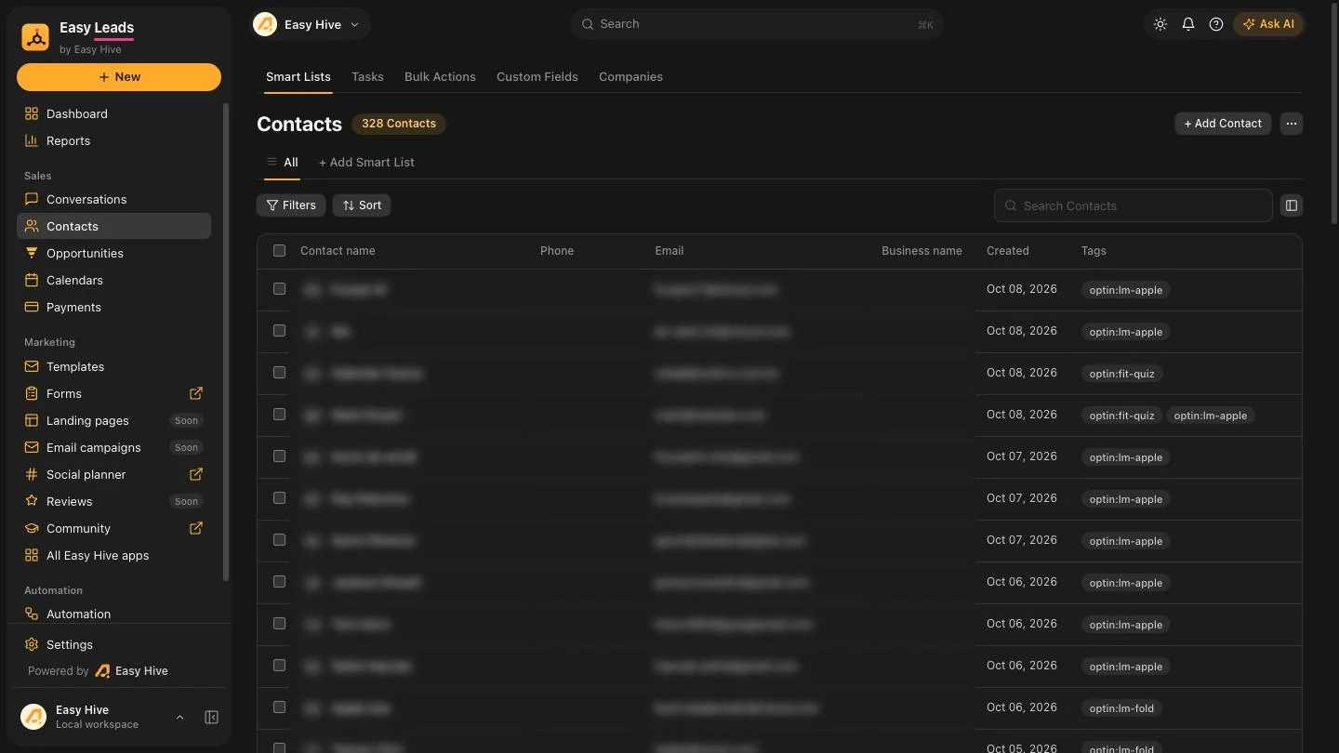The width and height of the screenshot is (1339, 753).
Task: Open Forms external link icon
Action: pyautogui.click(x=196, y=393)
